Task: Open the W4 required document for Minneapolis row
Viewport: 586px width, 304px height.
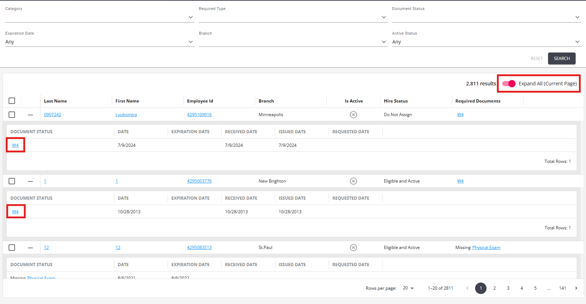Action: 460,115
